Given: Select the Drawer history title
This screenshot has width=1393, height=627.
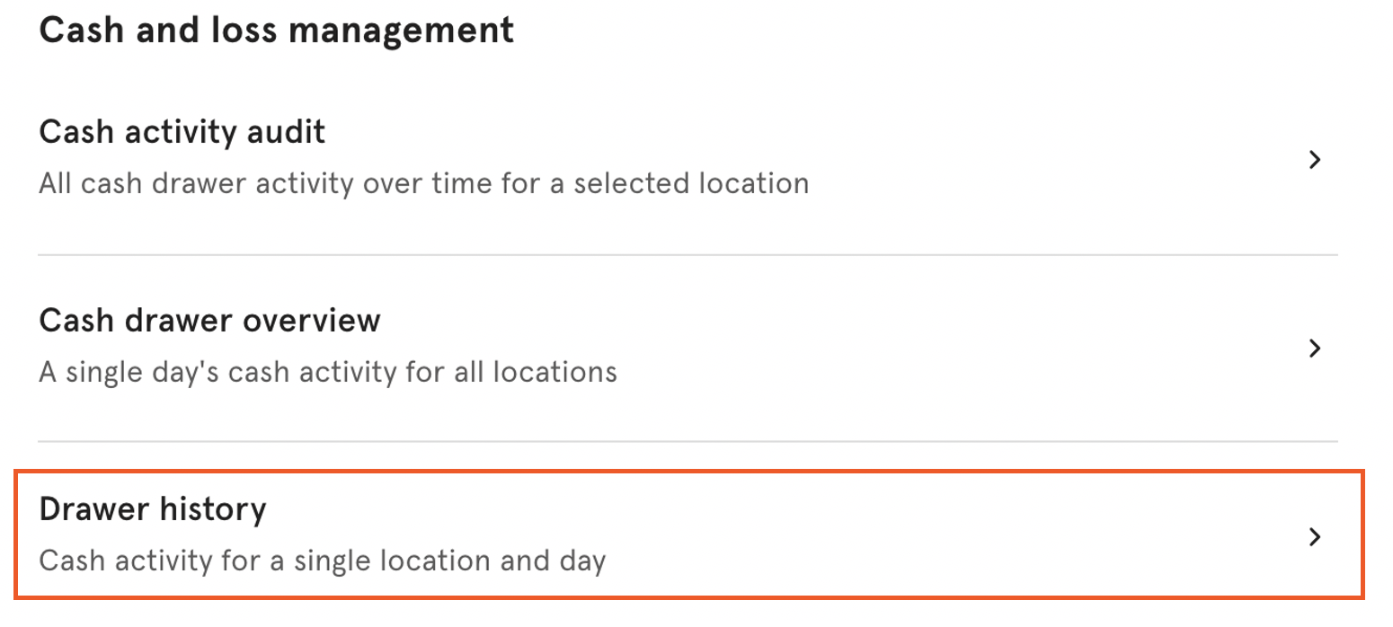Looking at the screenshot, I should 153,509.
